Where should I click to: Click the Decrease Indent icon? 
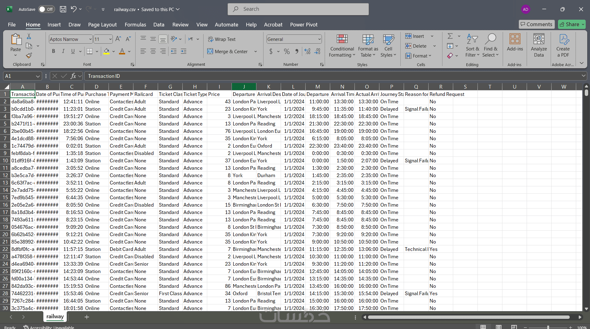tap(174, 51)
